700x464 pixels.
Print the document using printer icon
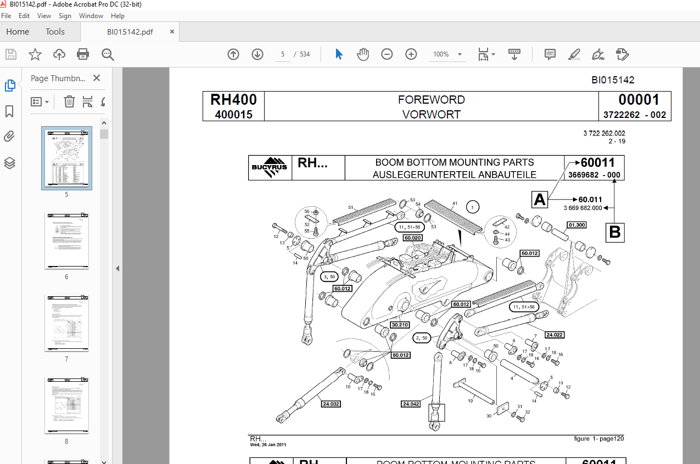pos(83,54)
